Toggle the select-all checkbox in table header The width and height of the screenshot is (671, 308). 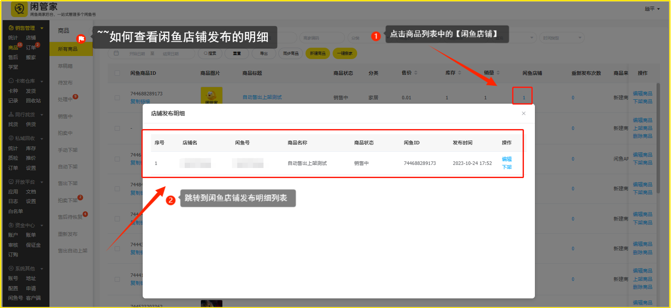(x=117, y=73)
